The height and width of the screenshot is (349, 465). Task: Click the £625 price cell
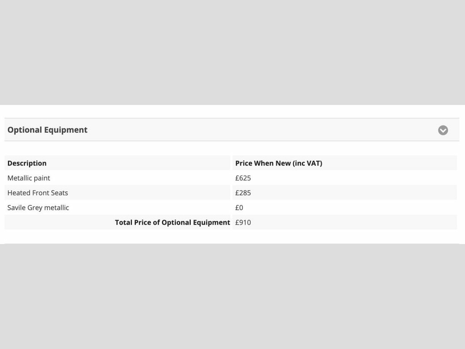(x=243, y=178)
